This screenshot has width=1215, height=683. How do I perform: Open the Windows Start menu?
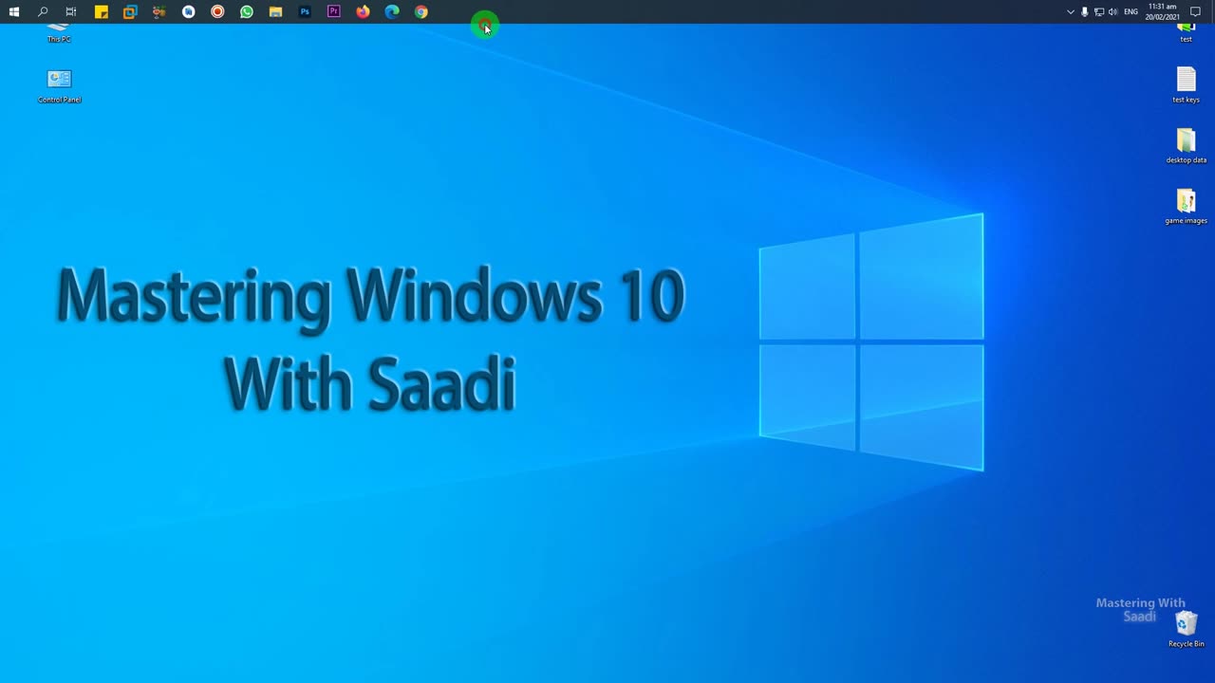[x=14, y=11]
